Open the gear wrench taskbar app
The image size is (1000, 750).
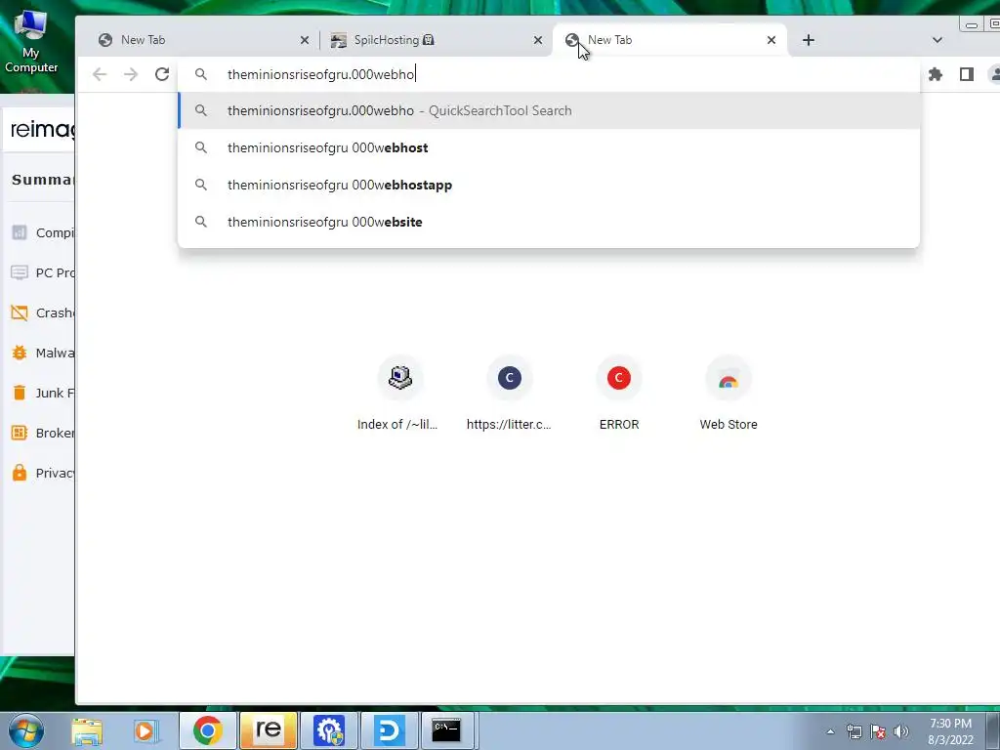[x=328, y=730]
